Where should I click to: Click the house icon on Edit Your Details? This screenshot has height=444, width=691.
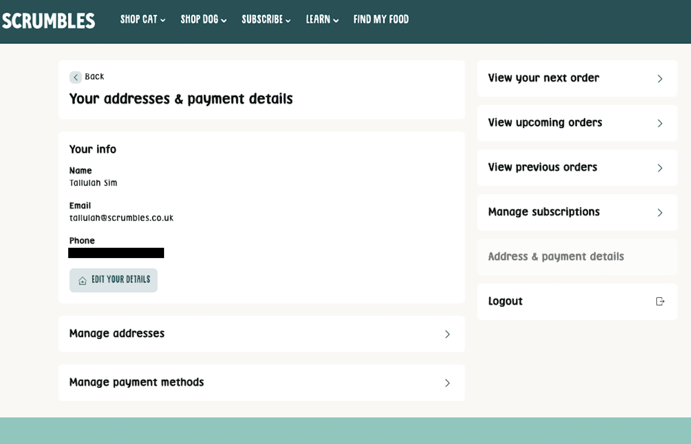click(83, 281)
